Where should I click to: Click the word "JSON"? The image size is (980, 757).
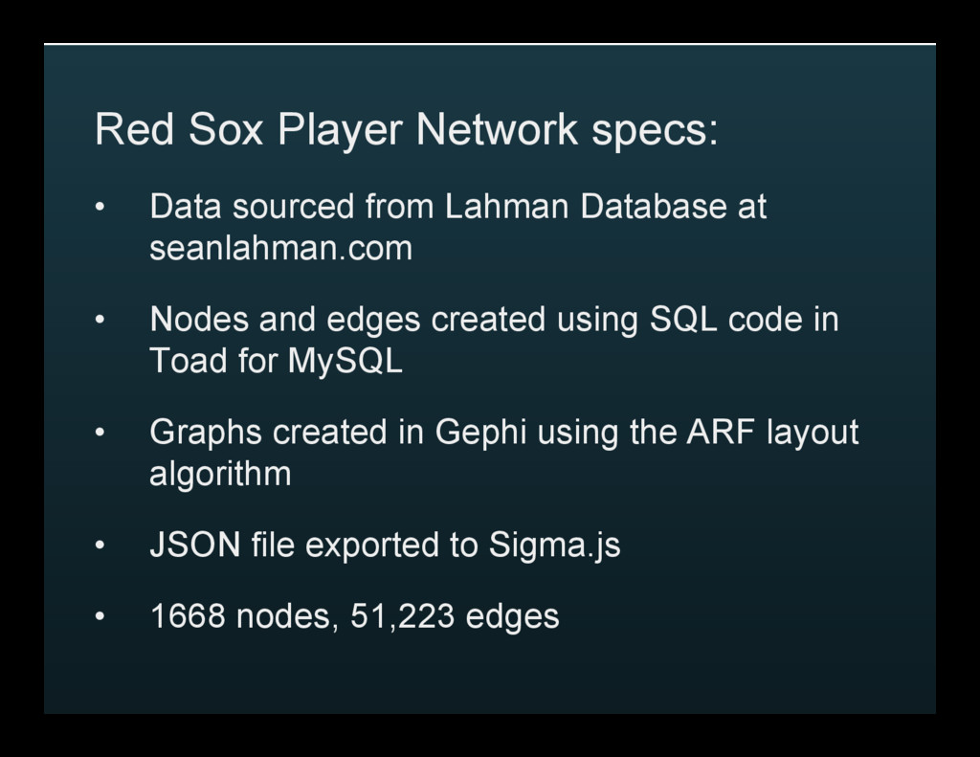click(195, 545)
